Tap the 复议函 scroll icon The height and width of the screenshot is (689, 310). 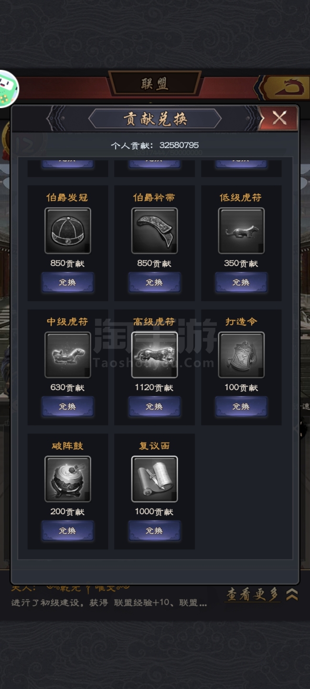tap(154, 479)
